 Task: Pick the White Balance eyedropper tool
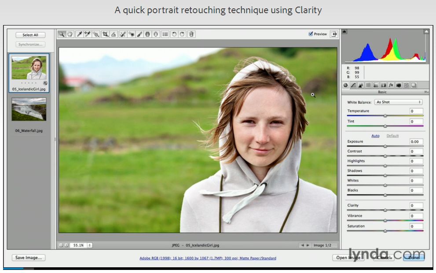tap(79, 34)
